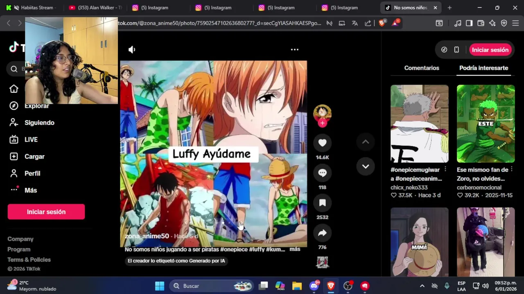Open Discord from taskbar
524x294 pixels.
pyautogui.click(x=314, y=286)
